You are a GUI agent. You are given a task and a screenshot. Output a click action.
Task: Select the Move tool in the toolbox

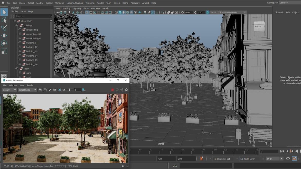4,36
